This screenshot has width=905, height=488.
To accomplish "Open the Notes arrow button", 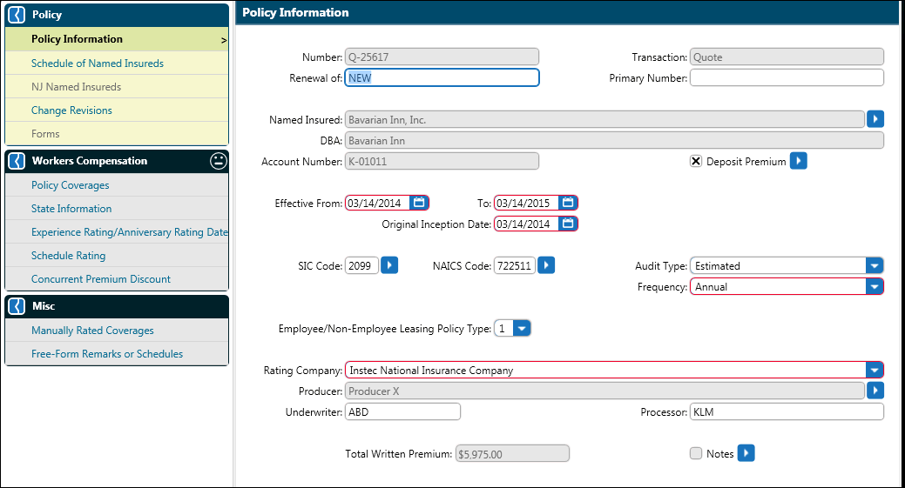I will tap(746, 453).
